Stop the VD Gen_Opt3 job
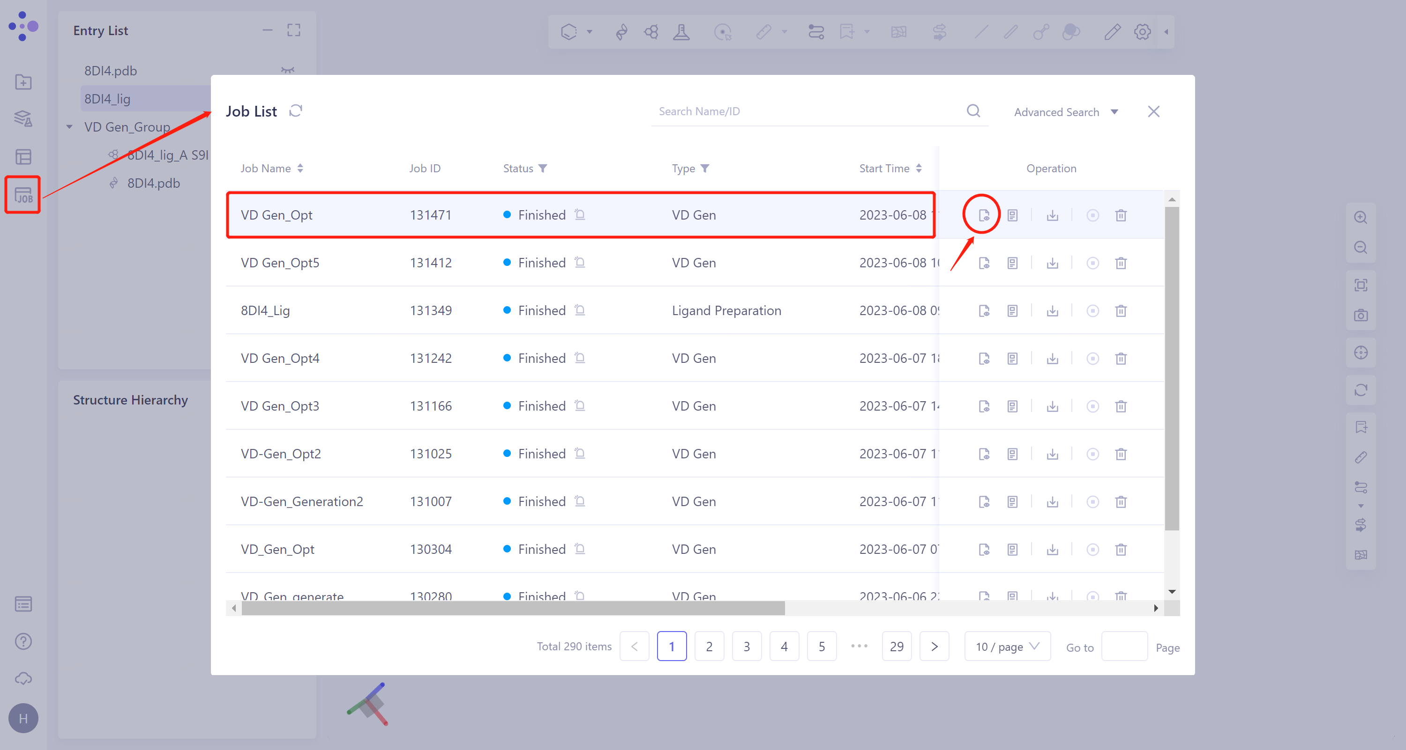This screenshot has height=750, width=1406. pos(1092,406)
